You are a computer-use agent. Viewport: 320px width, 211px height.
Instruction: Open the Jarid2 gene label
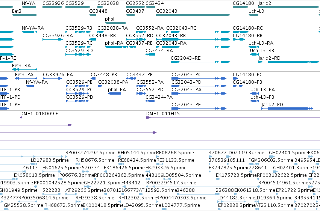tap(265, 3)
